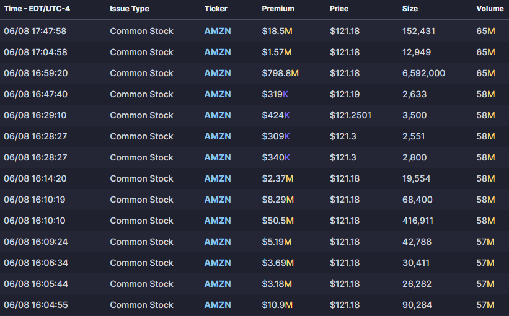
Task: Open AMZN ticker in the 16:14:20 row
Action: [x=218, y=179]
